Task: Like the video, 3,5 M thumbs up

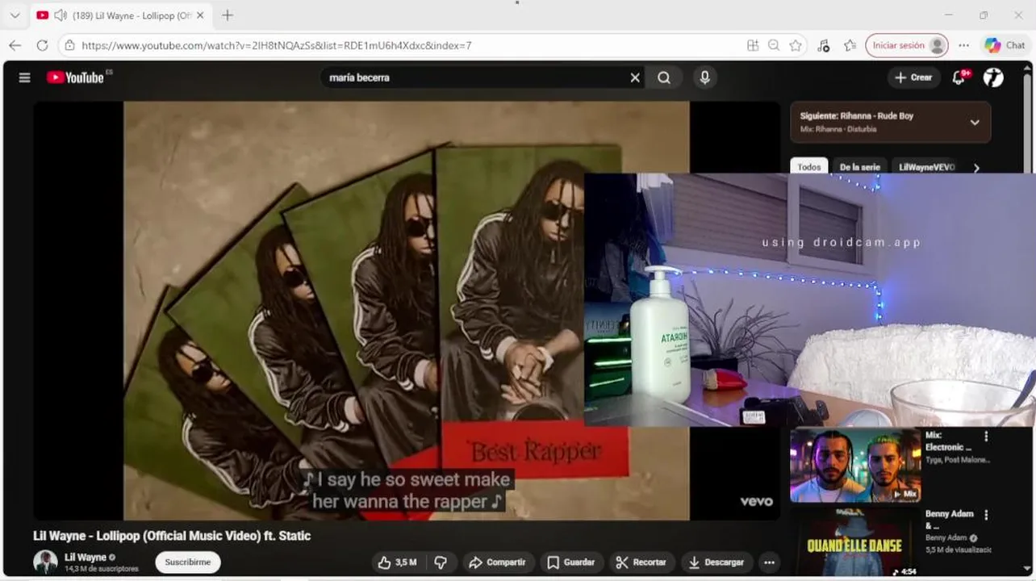Action: [398, 562]
